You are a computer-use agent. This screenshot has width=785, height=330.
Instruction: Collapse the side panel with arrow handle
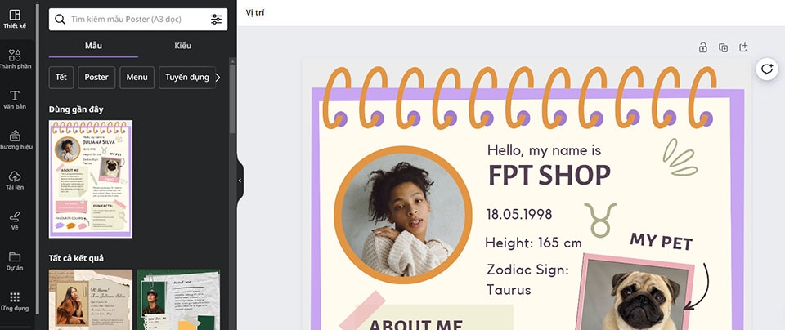point(240,181)
